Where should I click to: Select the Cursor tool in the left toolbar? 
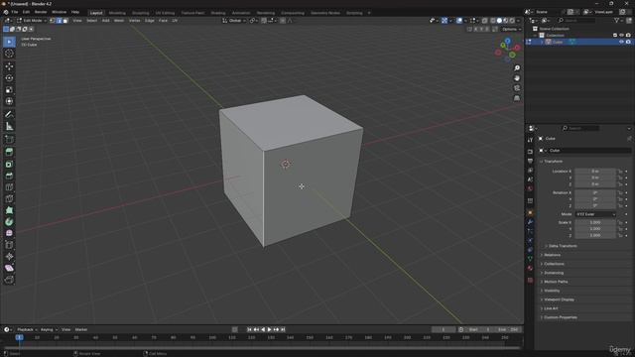[x=9, y=54]
